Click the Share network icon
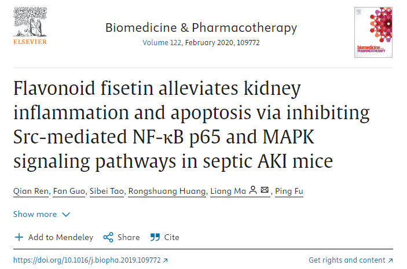This screenshot has height=269, width=407. pyautogui.click(x=108, y=237)
